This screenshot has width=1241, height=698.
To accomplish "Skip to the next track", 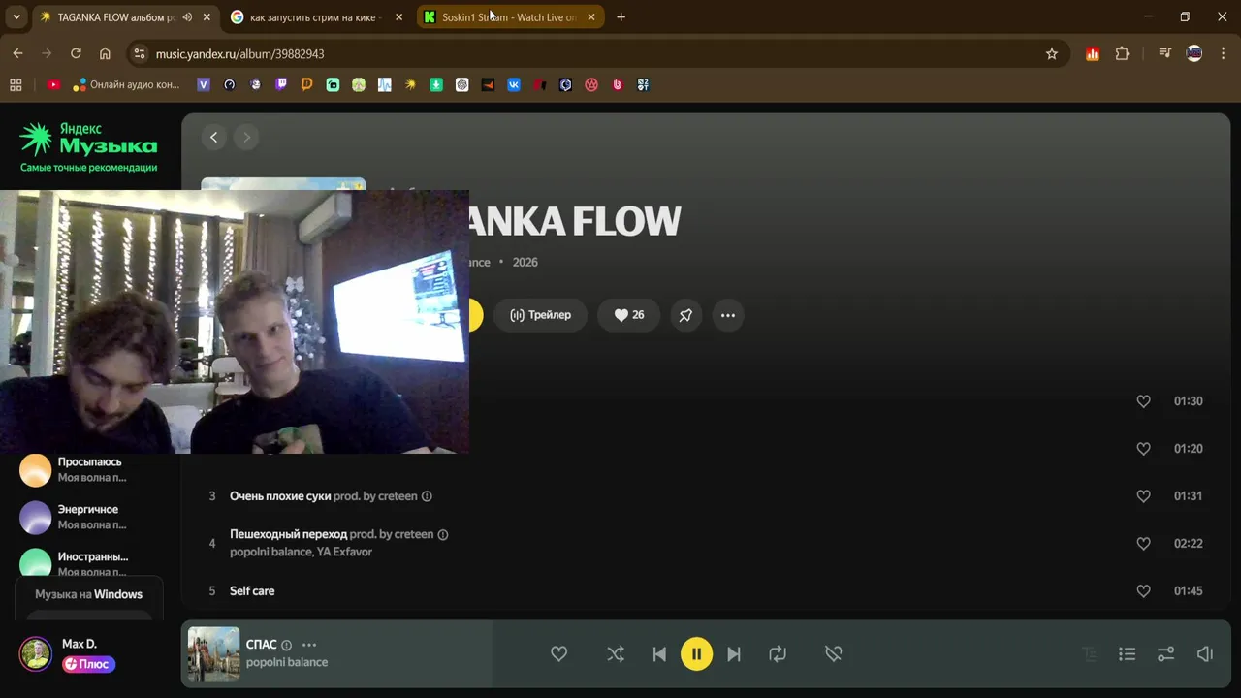I will [734, 654].
